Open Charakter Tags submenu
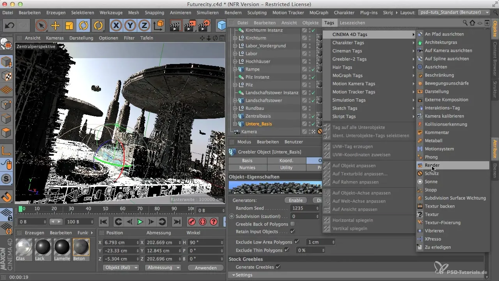This screenshot has height=281, width=499. [x=369, y=43]
